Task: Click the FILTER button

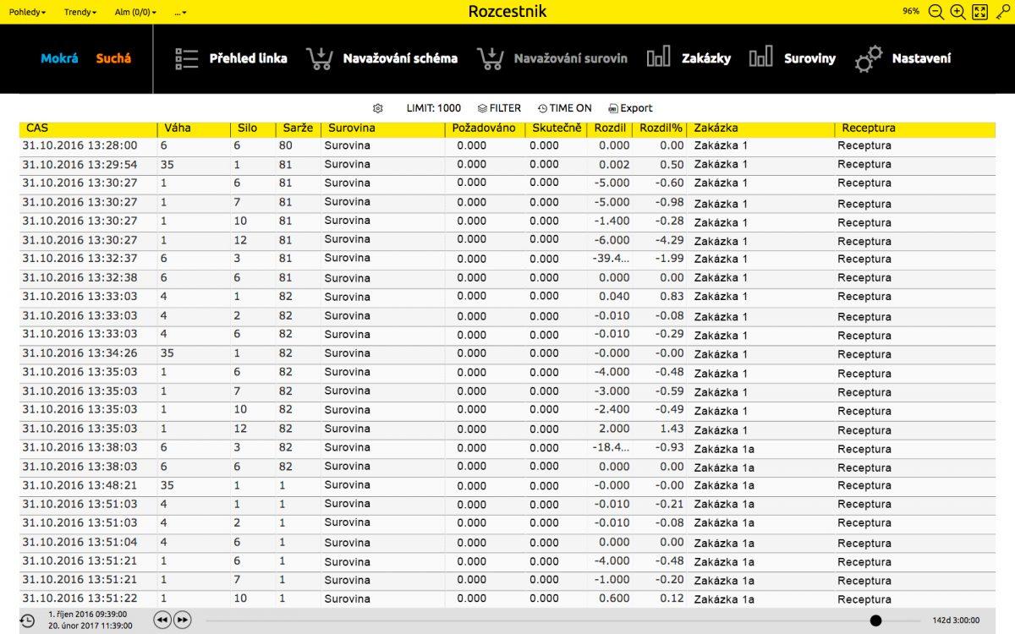Action: (x=499, y=108)
